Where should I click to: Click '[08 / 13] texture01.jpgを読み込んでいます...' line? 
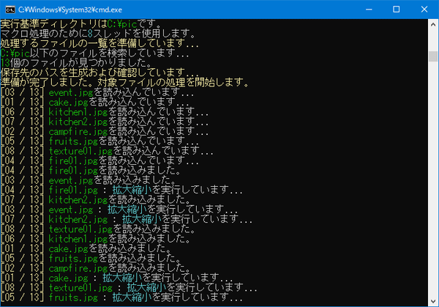(108, 151)
